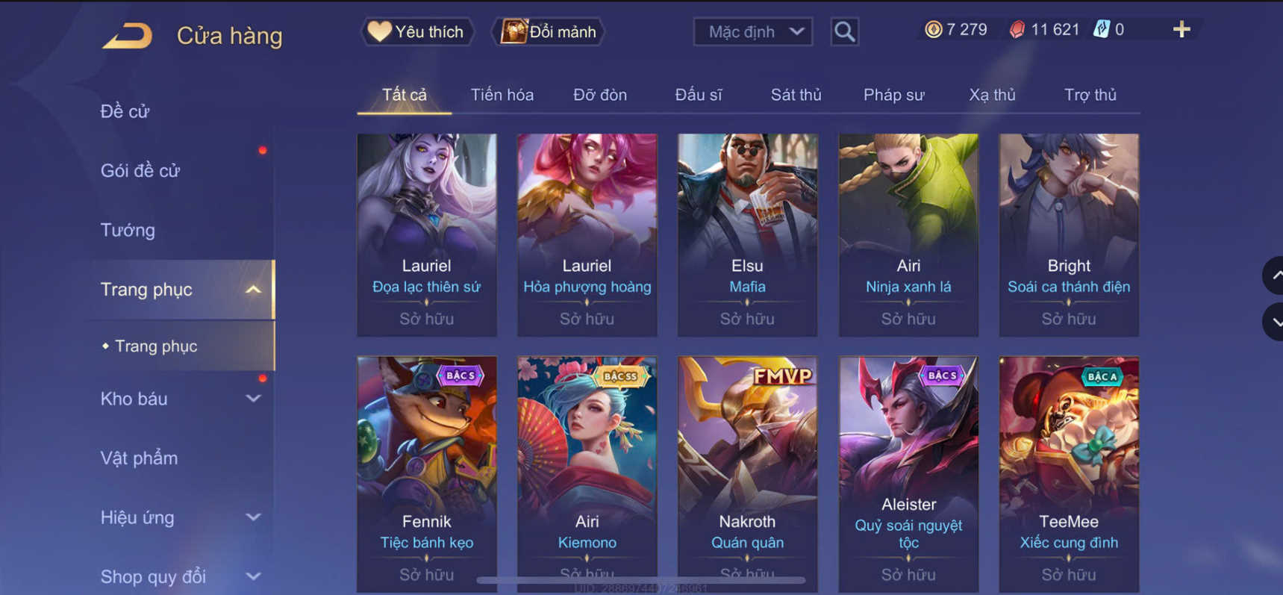Click the horizontal scrollbar at the bottom
This screenshot has width=1283, height=595.
(640, 579)
